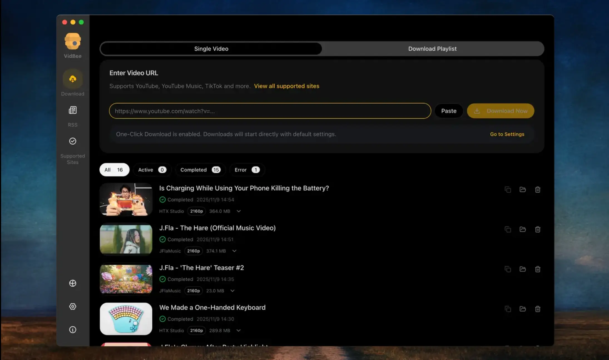Click the Paste button
609x360 pixels.
tap(449, 111)
